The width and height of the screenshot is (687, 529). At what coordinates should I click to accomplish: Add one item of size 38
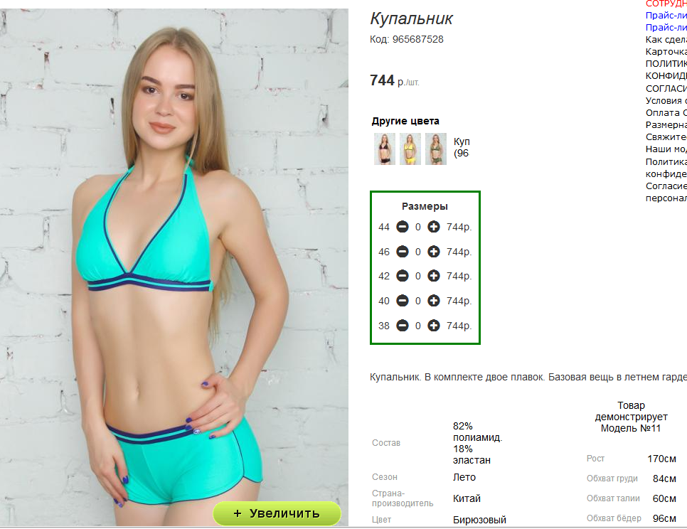434,326
